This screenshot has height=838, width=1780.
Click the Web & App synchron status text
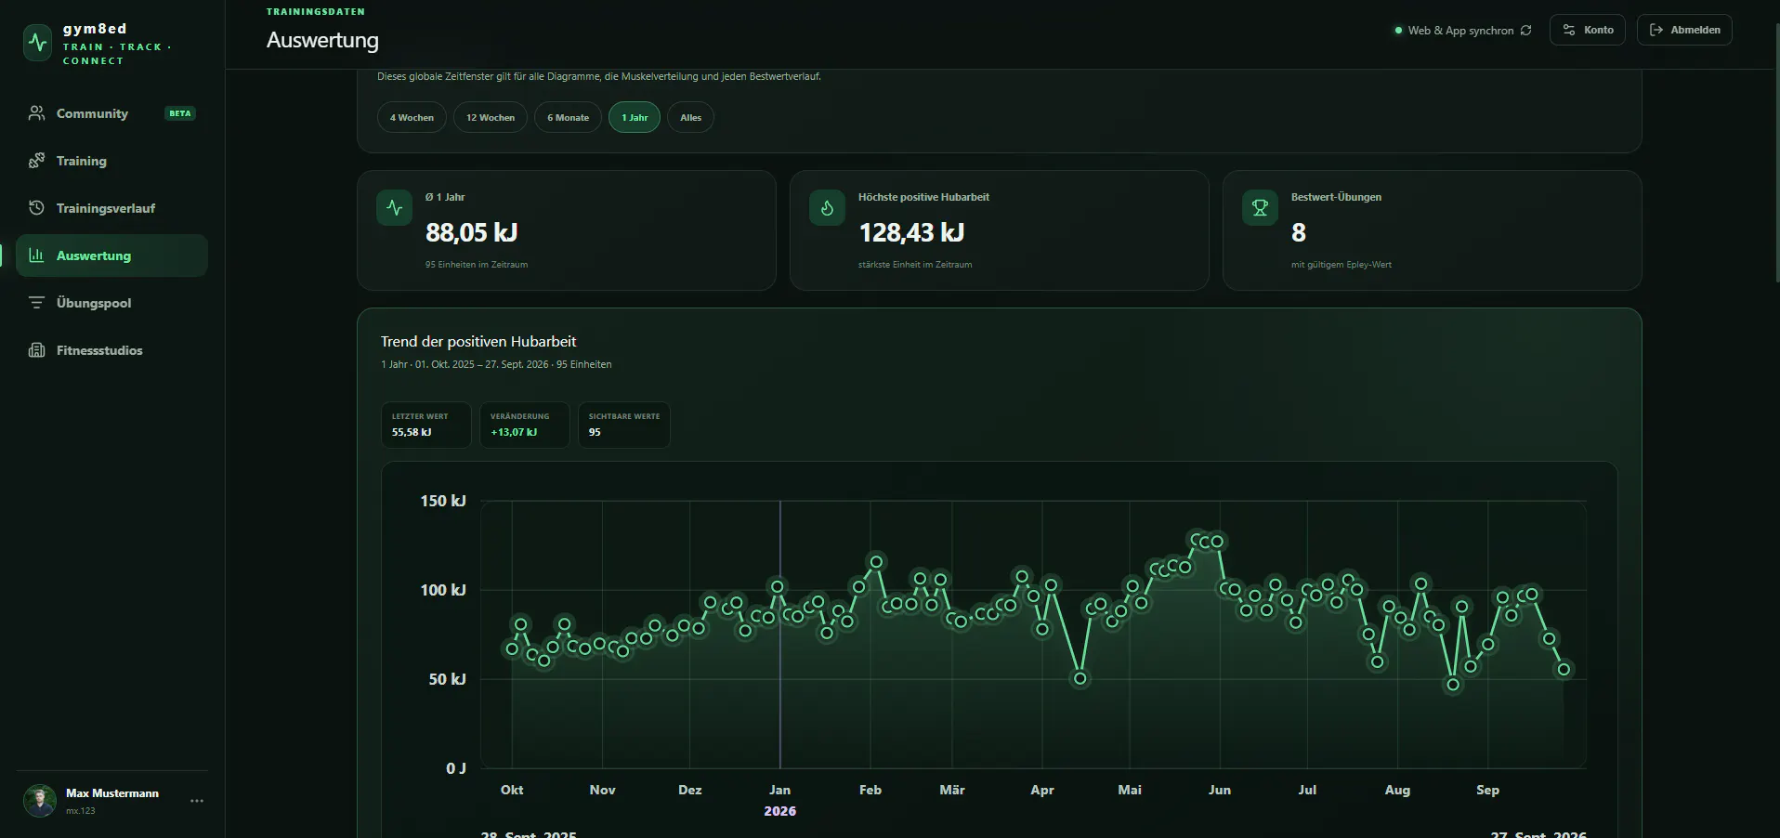pos(1460,31)
